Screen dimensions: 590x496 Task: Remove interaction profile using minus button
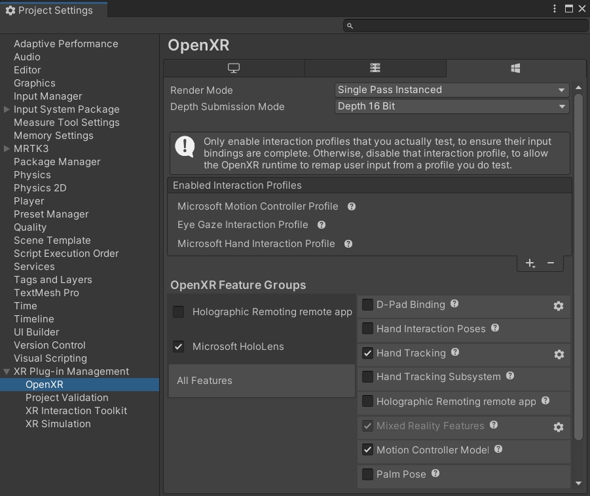coord(551,263)
